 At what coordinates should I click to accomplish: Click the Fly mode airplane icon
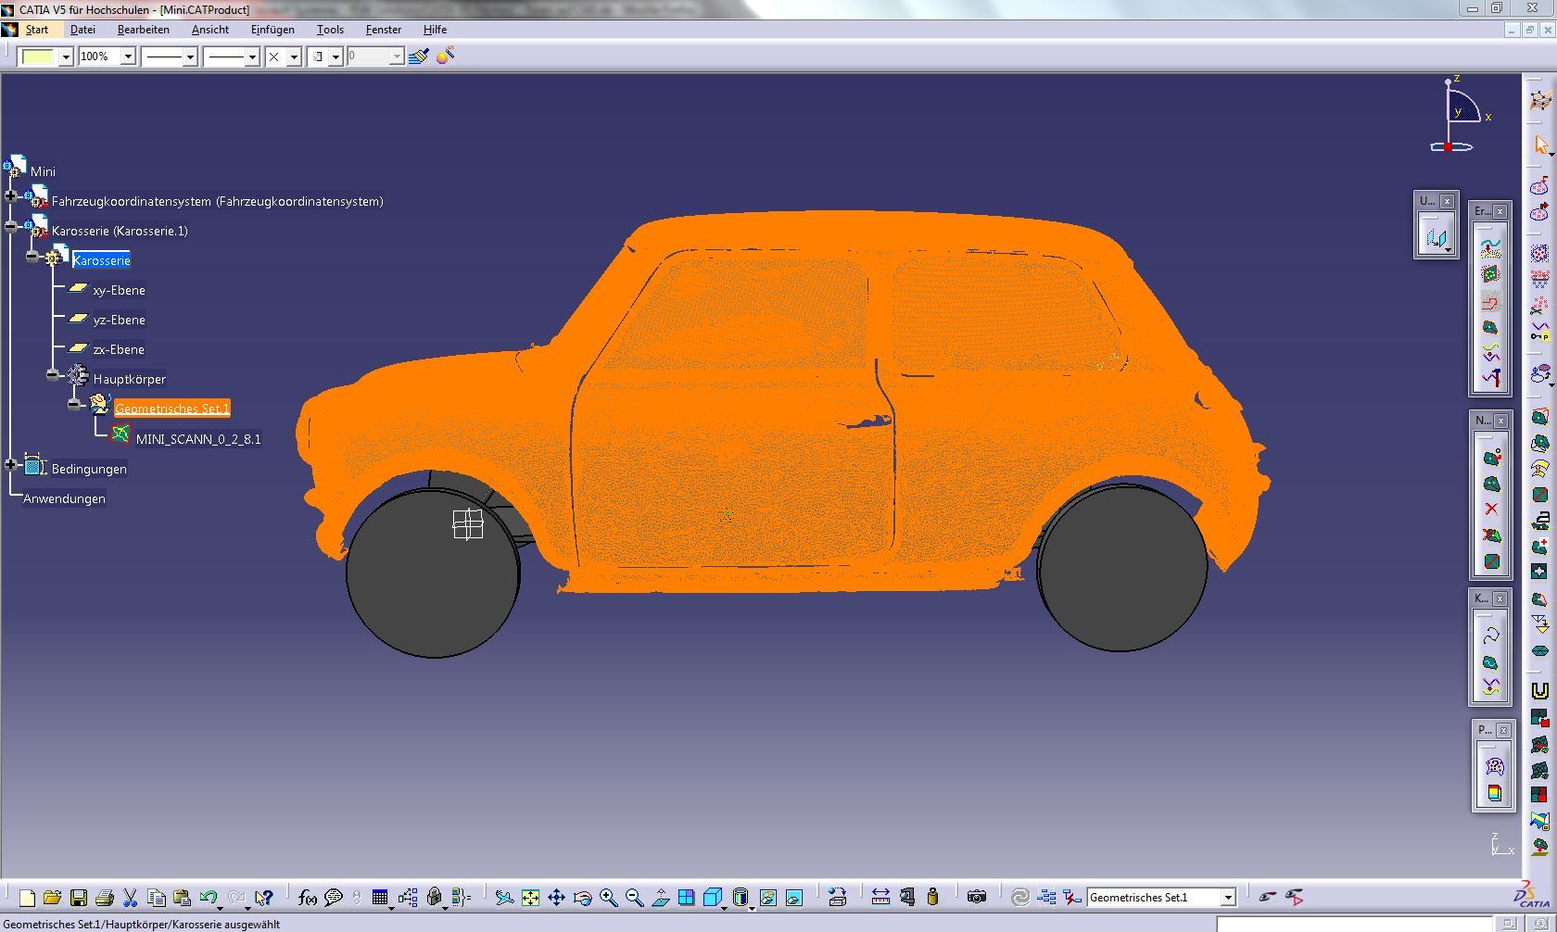pyautogui.click(x=503, y=897)
